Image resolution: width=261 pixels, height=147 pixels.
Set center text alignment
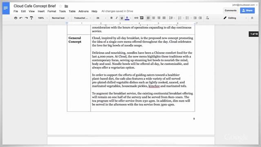click(x=153, y=18)
